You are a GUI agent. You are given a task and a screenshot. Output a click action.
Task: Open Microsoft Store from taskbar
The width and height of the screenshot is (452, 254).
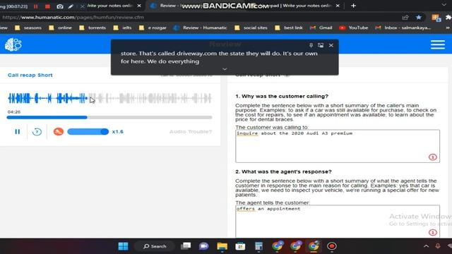[240, 246]
